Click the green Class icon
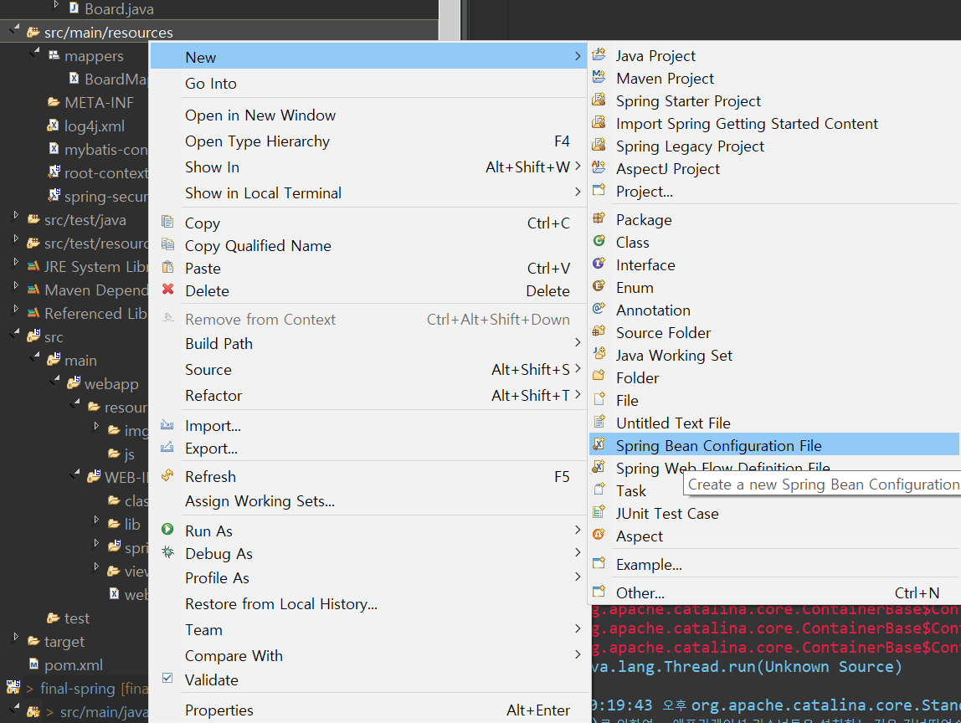The image size is (961, 723). tap(599, 241)
